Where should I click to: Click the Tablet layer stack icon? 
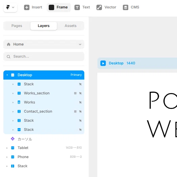pos(13,148)
